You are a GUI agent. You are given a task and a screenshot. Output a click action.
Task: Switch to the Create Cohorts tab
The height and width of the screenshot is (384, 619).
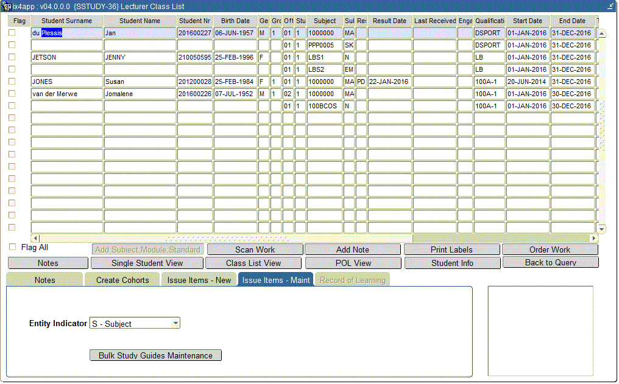point(122,280)
